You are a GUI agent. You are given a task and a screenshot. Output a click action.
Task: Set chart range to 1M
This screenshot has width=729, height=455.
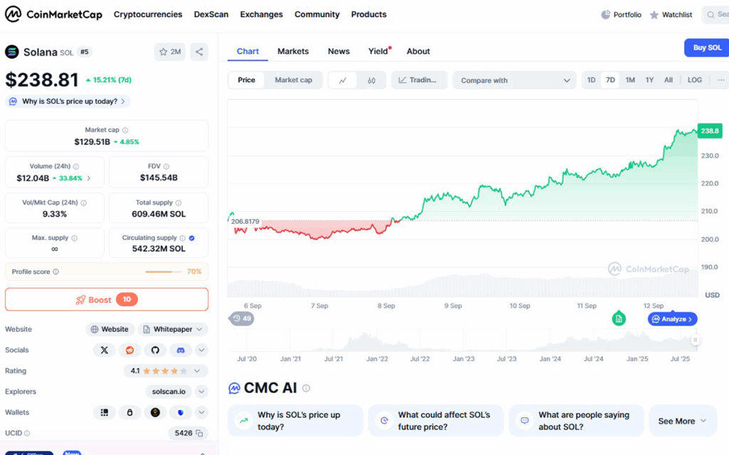pyautogui.click(x=630, y=80)
